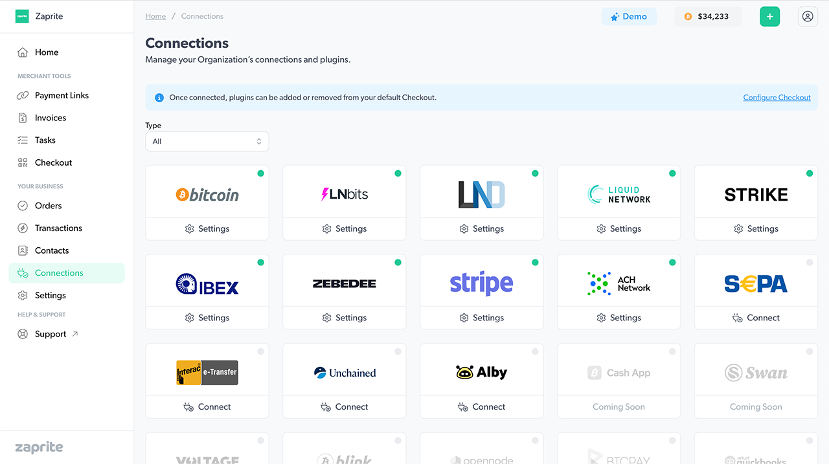
Task: Click the LNbits logo on its card
Action: pyautogui.click(x=345, y=193)
